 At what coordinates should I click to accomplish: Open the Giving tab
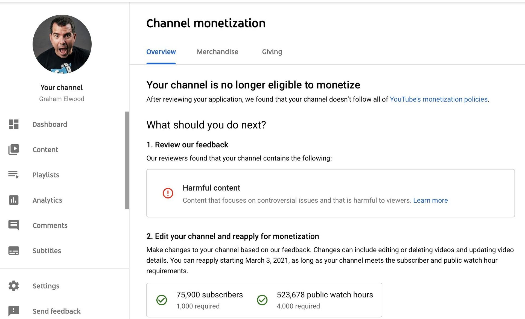tap(272, 52)
